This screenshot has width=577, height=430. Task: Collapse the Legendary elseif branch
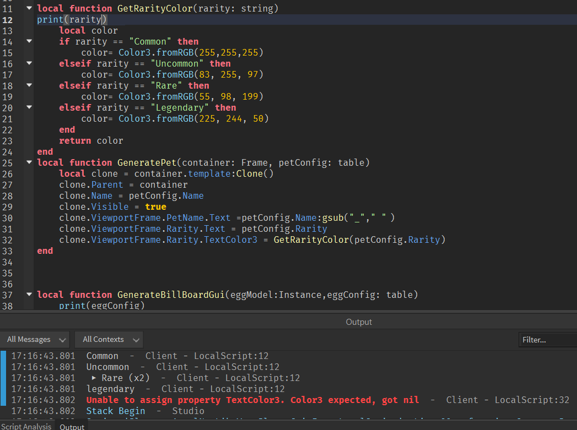(x=29, y=107)
